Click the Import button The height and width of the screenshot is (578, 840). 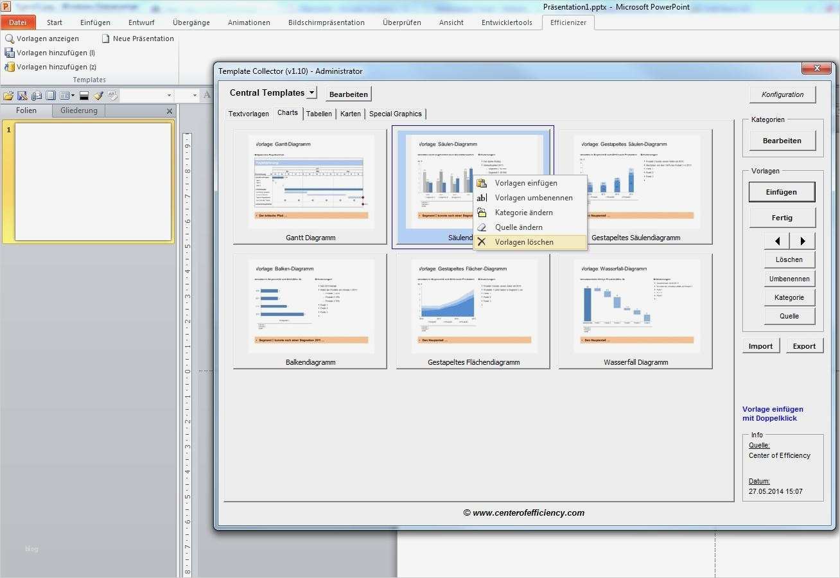click(x=761, y=346)
